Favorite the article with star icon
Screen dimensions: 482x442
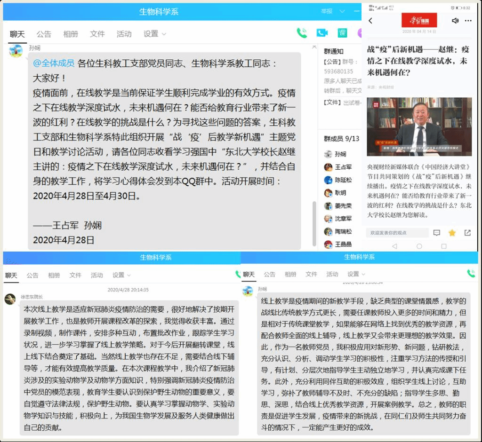point(452,233)
